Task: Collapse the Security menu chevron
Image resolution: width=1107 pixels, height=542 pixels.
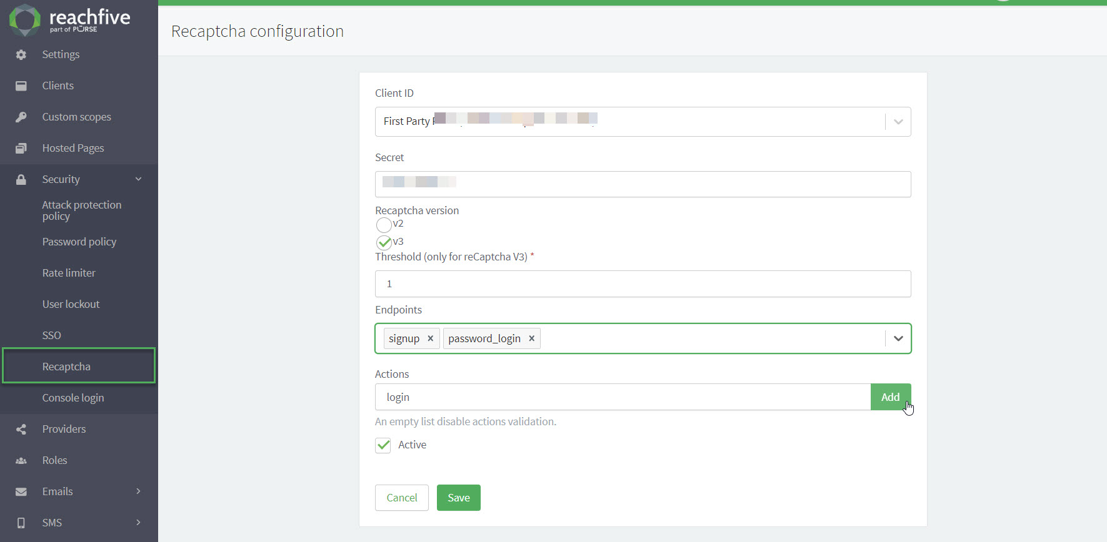Action: [x=139, y=179]
